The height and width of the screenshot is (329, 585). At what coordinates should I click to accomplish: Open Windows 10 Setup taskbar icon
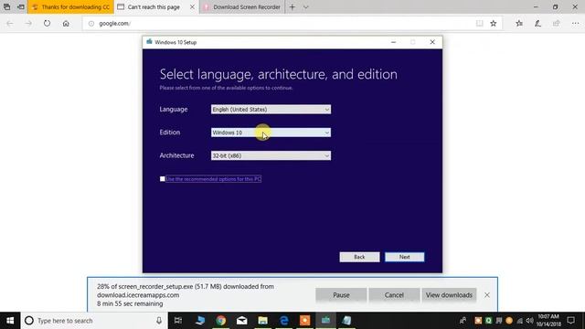(325, 321)
